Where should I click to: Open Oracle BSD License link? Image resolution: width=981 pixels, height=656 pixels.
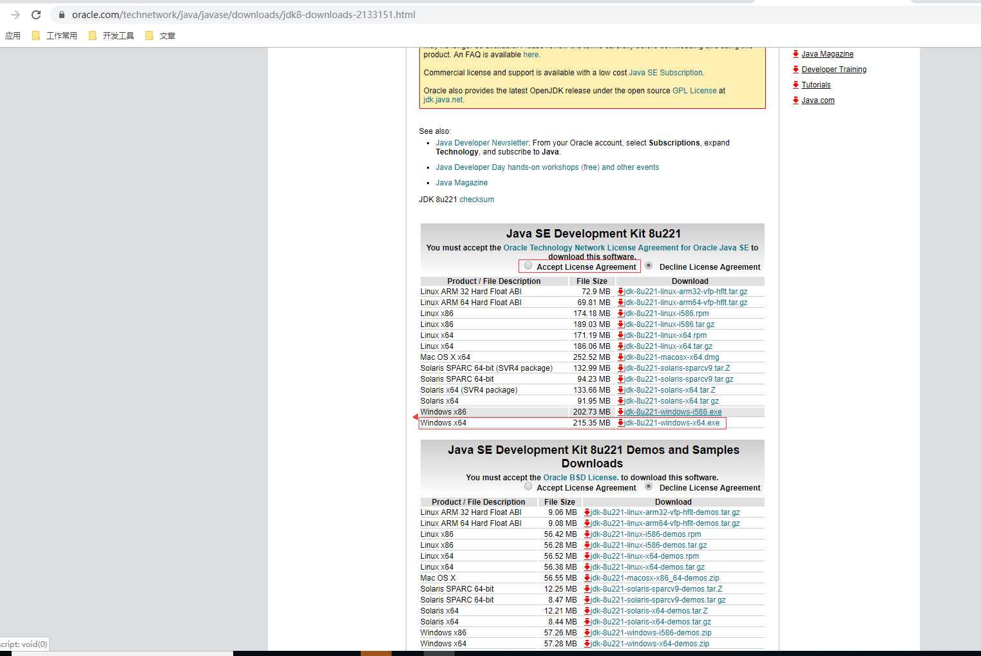point(580,478)
